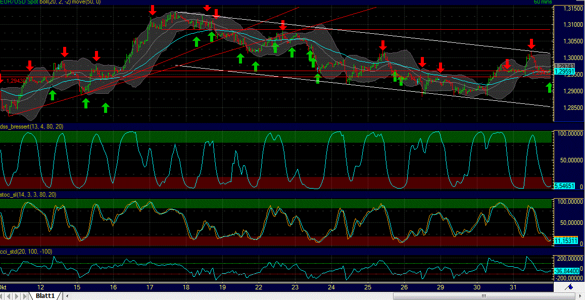Select a red sell-signal arrow on the chart

pos(152,10)
